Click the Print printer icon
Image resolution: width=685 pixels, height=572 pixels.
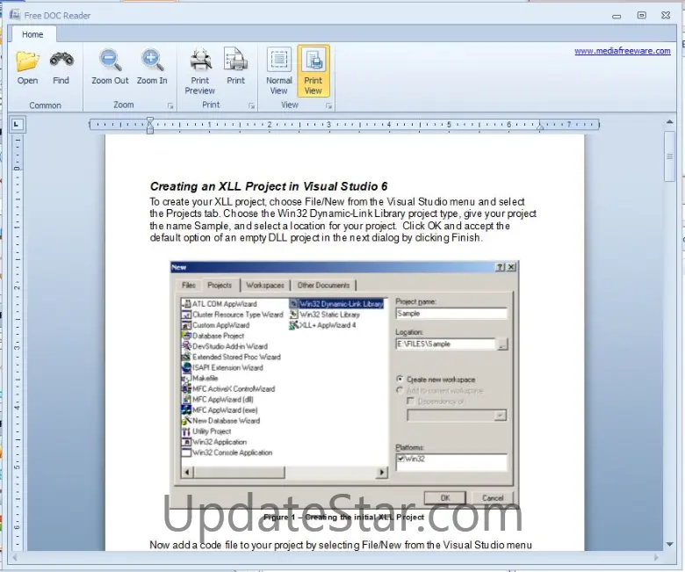click(235, 68)
